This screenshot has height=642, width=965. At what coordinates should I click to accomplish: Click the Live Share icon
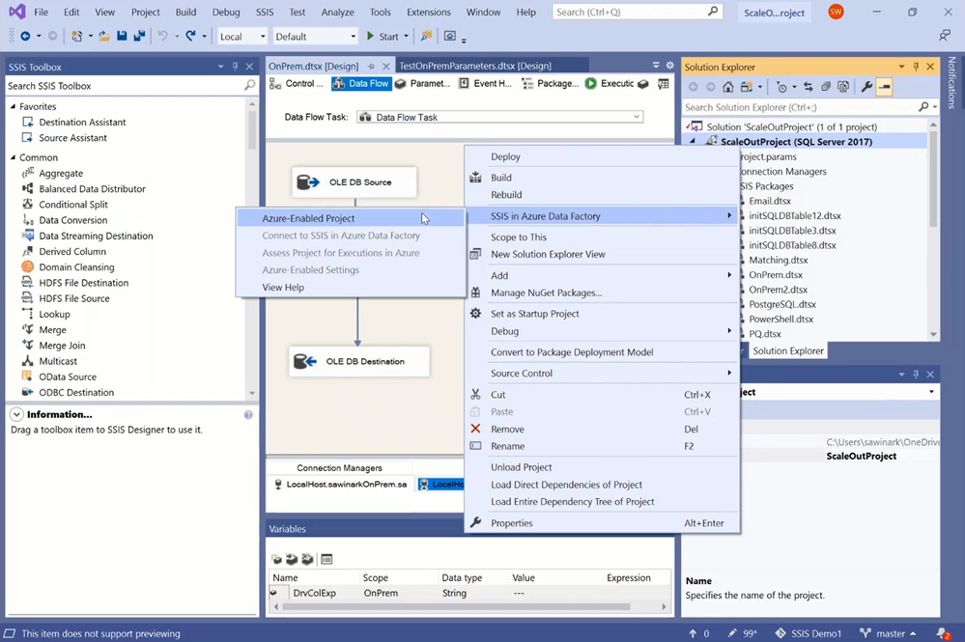[x=945, y=36]
